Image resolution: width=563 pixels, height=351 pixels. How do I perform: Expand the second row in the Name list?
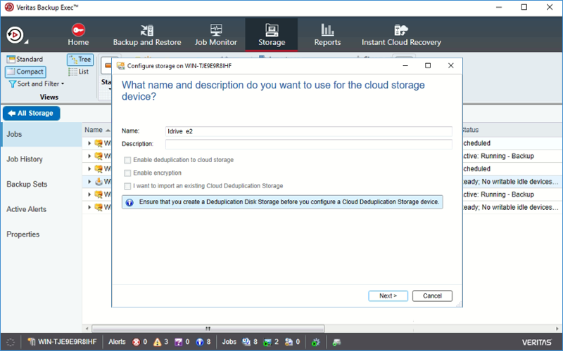coord(89,156)
